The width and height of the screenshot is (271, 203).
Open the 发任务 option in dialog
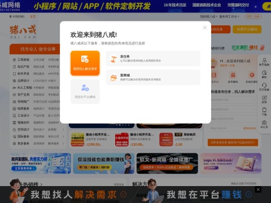(153, 59)
